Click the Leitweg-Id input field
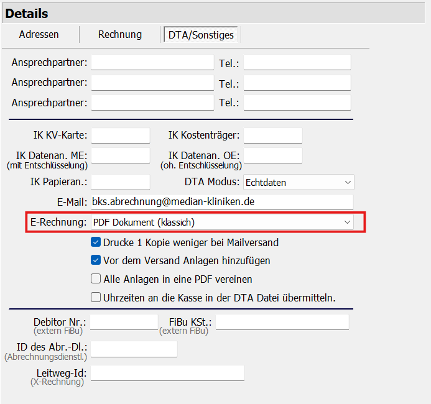 tap(167, 373)
